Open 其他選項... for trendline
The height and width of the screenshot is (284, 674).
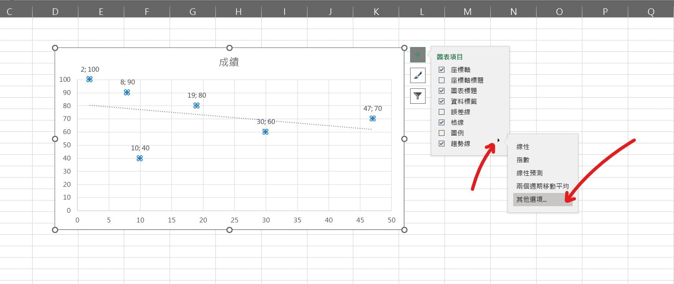[x=532, y=200]
